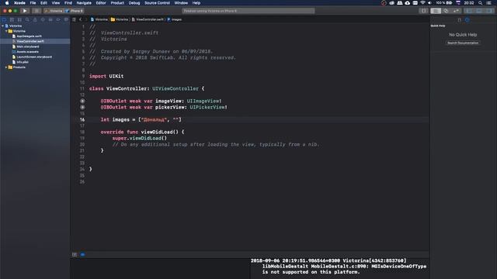This screenshot has height=279, width=497.
Task: Open the iPhone 8 device selector
Action: [75, 11]
